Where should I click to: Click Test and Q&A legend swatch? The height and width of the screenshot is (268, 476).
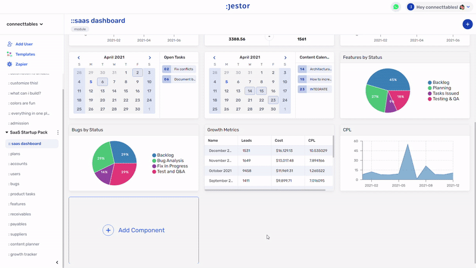(154, 172)
